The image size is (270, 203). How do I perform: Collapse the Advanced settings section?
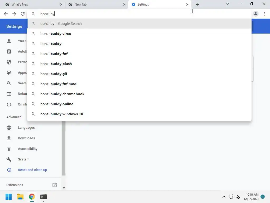14,117
